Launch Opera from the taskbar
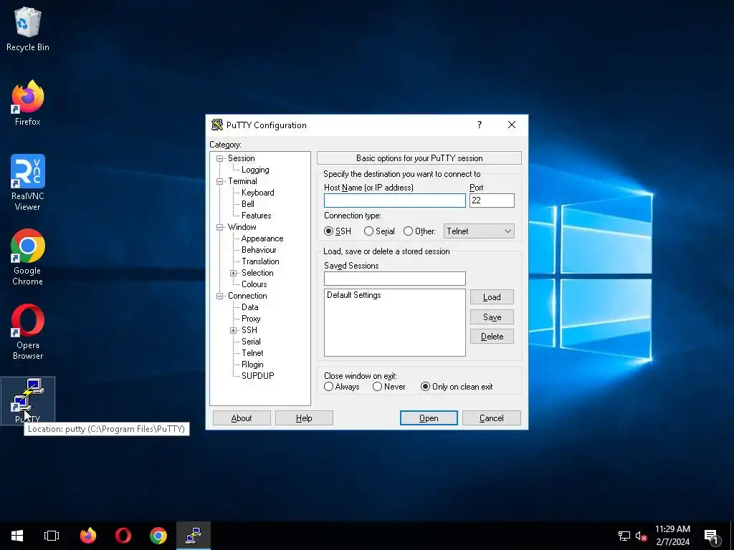734x550 pixels. [x=123, y=536]
